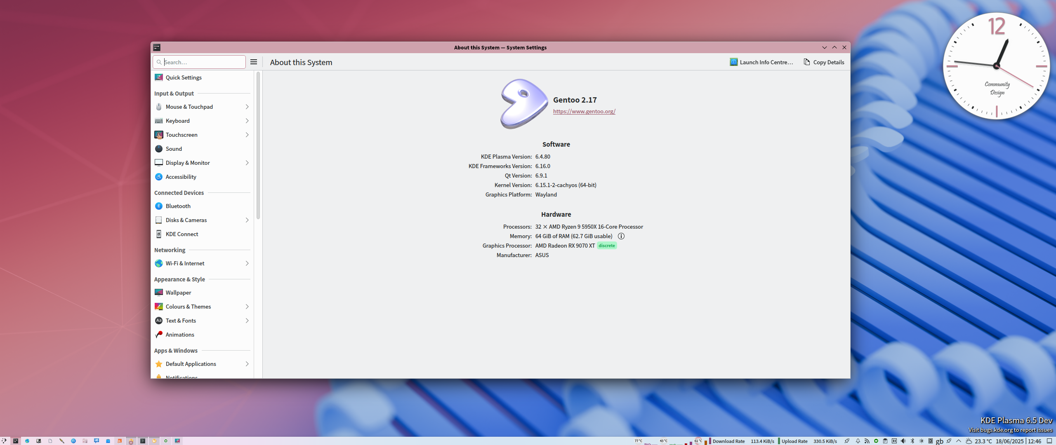Open the terminal icon in taskbar
The width and height of the screenshot is (1056, 445).
[x=143, y=441]
